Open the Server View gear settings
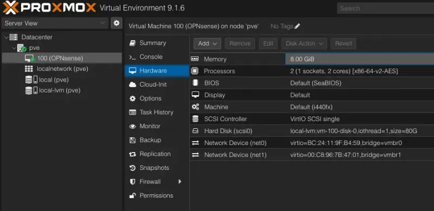The width and height of the screenshot is (434, 211). click(117, 23)
